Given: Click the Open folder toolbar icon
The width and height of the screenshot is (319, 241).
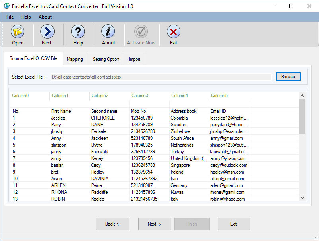Looking at the screenshot, I should pyautogui.click(x=18, y=32).
